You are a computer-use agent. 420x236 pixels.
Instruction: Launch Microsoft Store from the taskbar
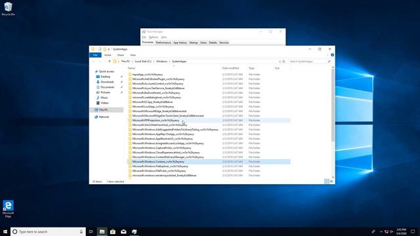(113, 231)
